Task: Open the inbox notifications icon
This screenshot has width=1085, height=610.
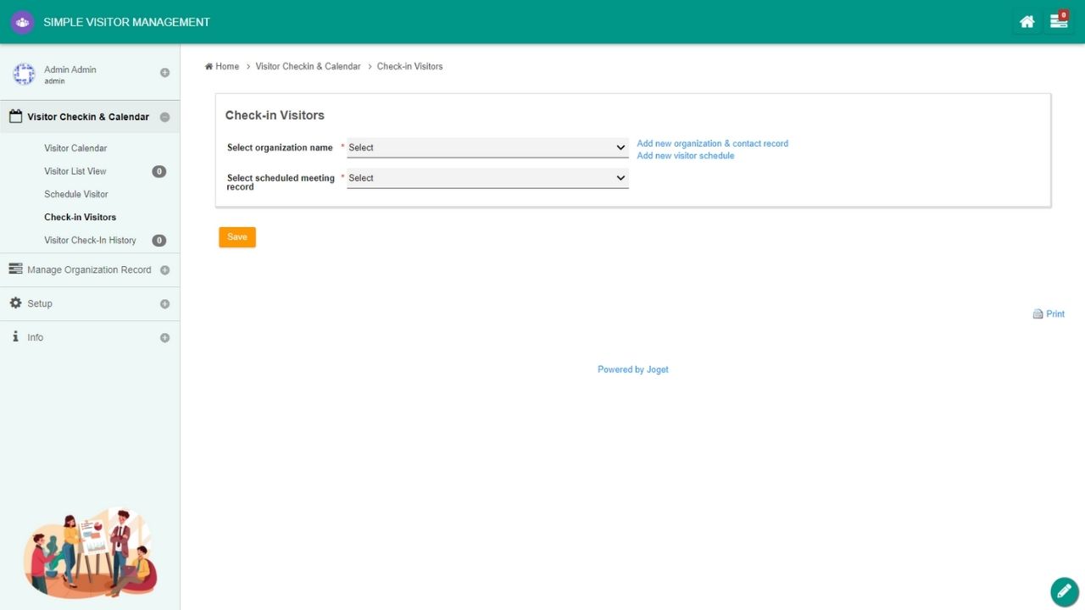Action: coord(1058,22)
